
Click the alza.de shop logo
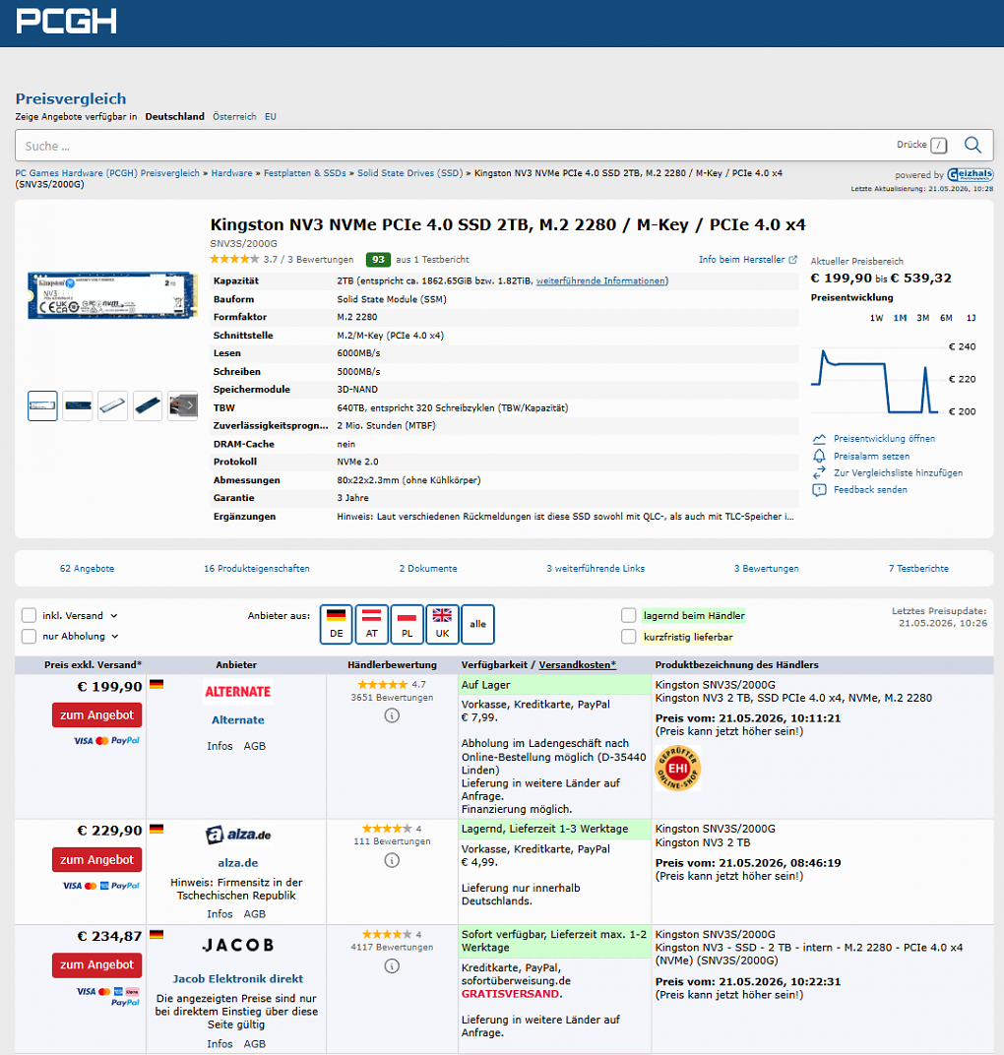point(237,835)
